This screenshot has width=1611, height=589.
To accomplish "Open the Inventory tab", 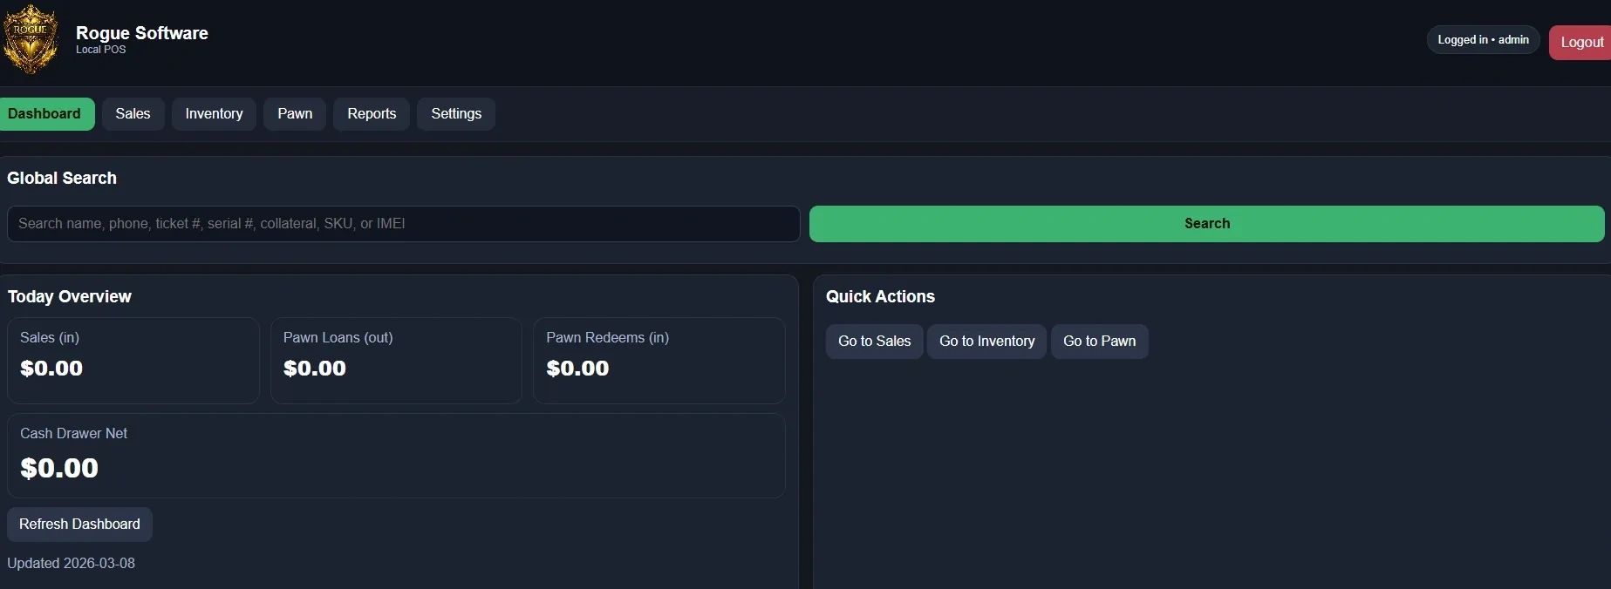I will coord(214,114).
